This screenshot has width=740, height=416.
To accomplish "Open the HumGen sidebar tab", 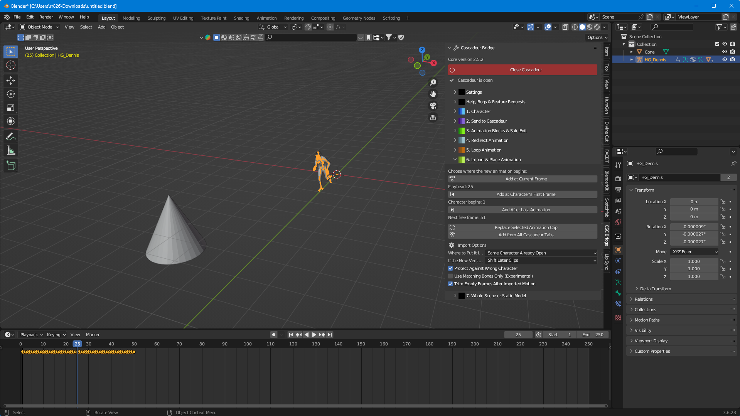I will click(x=607, y=105).
